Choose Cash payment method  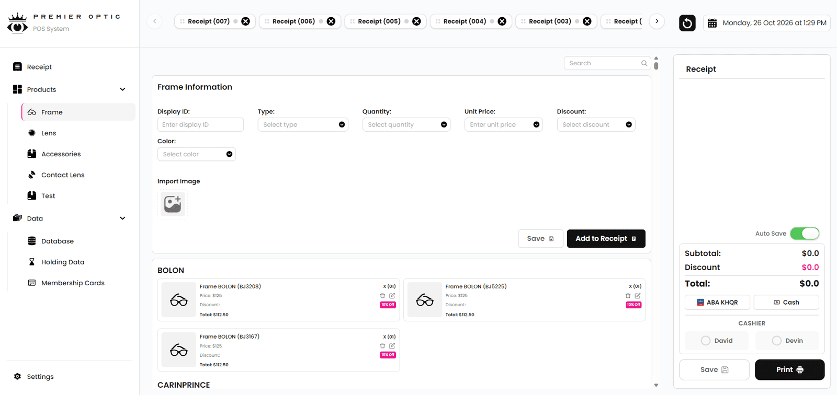click(x=786, y=303)
